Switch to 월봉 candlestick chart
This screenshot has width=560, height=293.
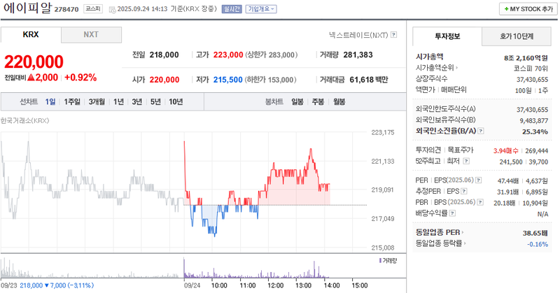(x=339, y=101)
